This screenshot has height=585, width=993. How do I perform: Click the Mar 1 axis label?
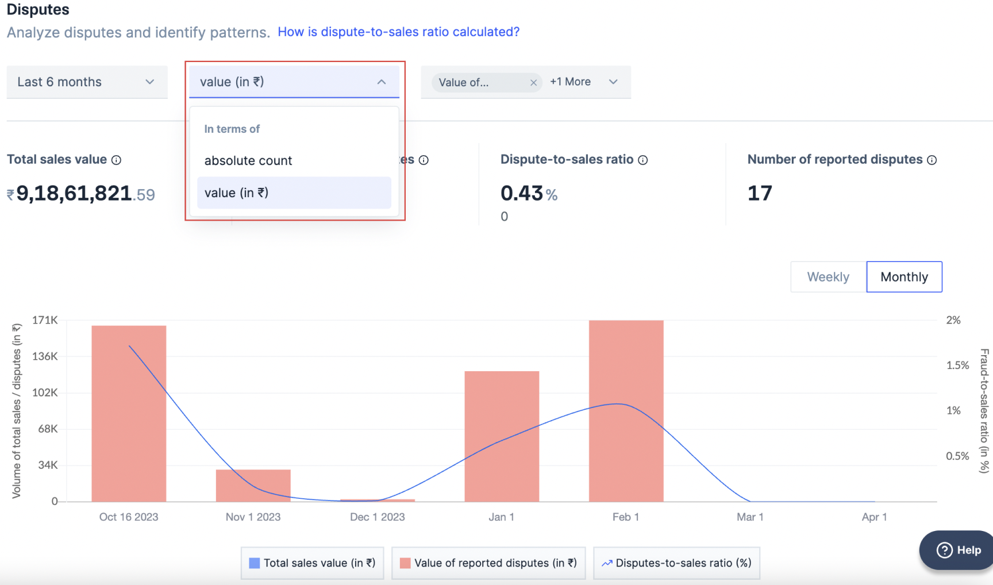click(750, 517)
